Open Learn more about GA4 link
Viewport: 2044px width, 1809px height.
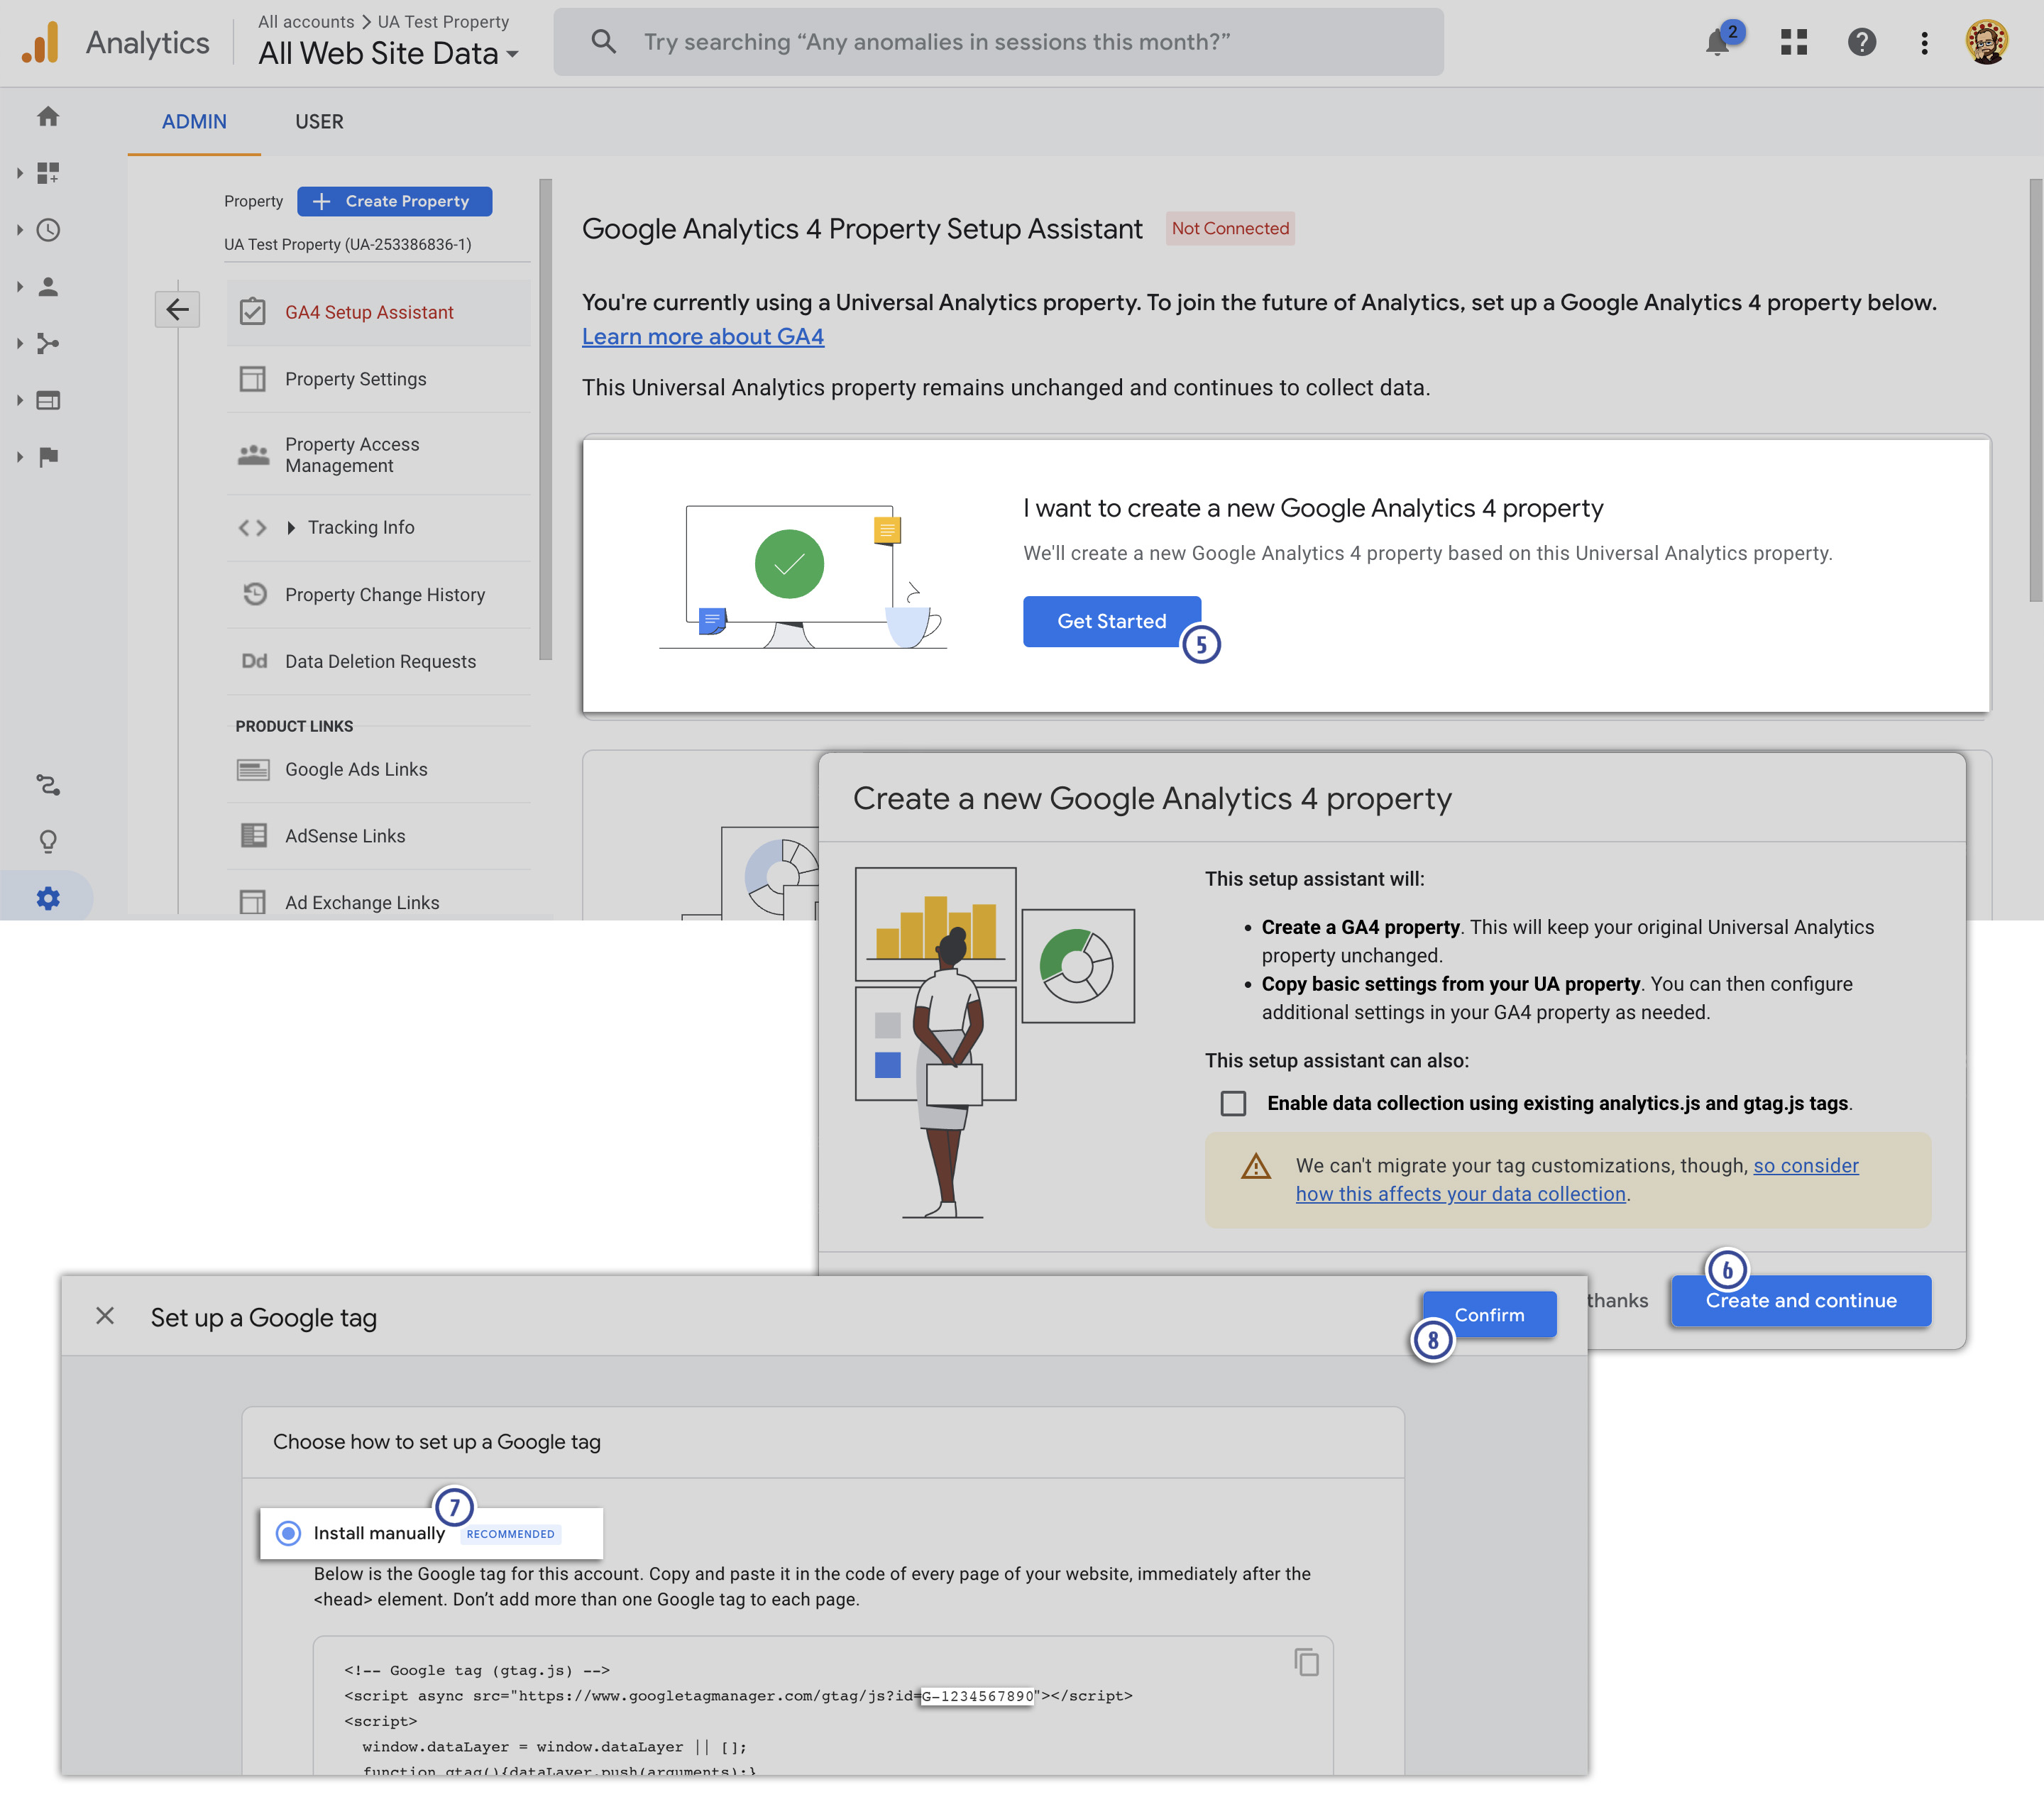point(702,337)
